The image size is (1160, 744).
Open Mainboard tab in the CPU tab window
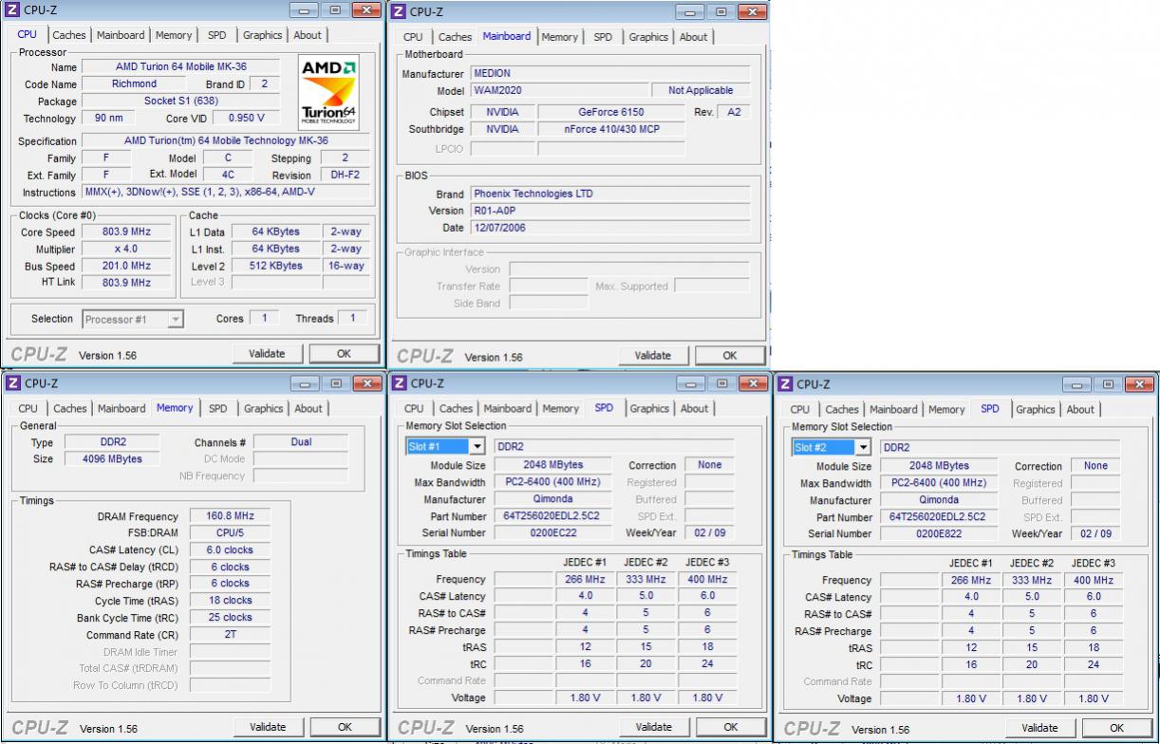(121, 35)
